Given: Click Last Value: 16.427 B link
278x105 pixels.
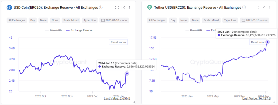Looking at the screenshot, I should (x=257, y=98).
